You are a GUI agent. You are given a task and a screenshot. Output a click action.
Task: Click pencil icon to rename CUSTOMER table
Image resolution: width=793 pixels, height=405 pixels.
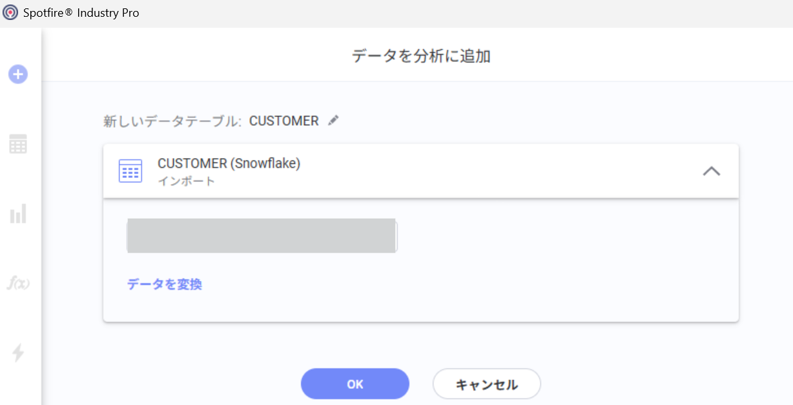pos(333,121)
